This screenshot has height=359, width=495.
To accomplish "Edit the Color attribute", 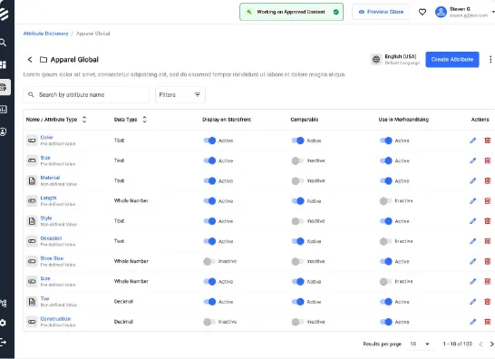I will pos(472,141).
